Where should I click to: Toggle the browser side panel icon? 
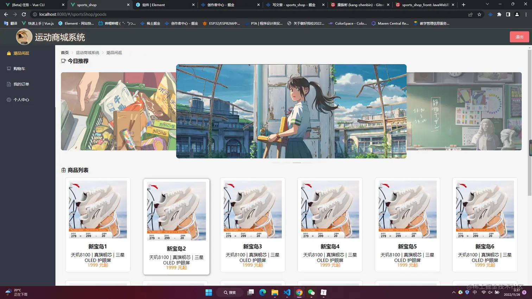click(508, 14)
